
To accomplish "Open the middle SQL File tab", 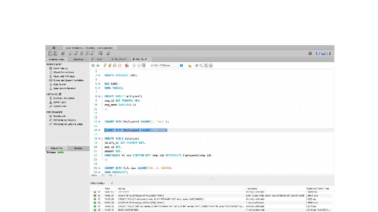I will tap(119, 60).
